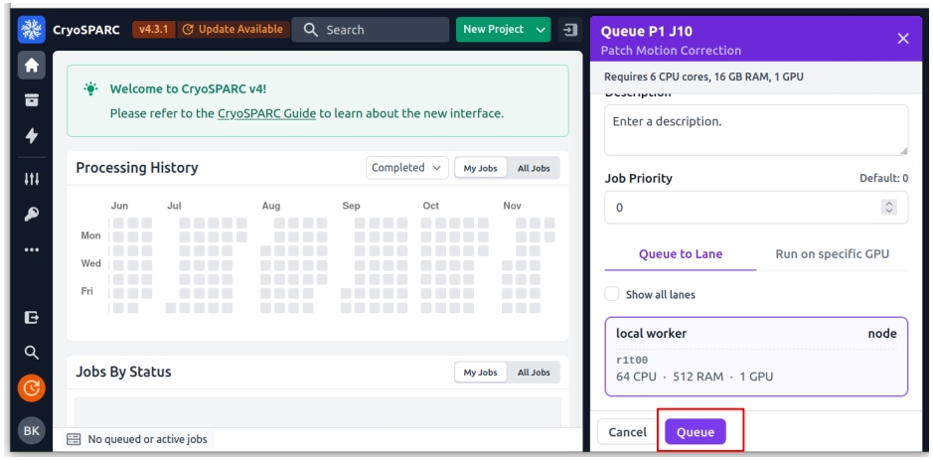Open the Completed status dropdown
The width and height of the screenshot is (933, 461).
pyautogui.click(x=407, y=168)
